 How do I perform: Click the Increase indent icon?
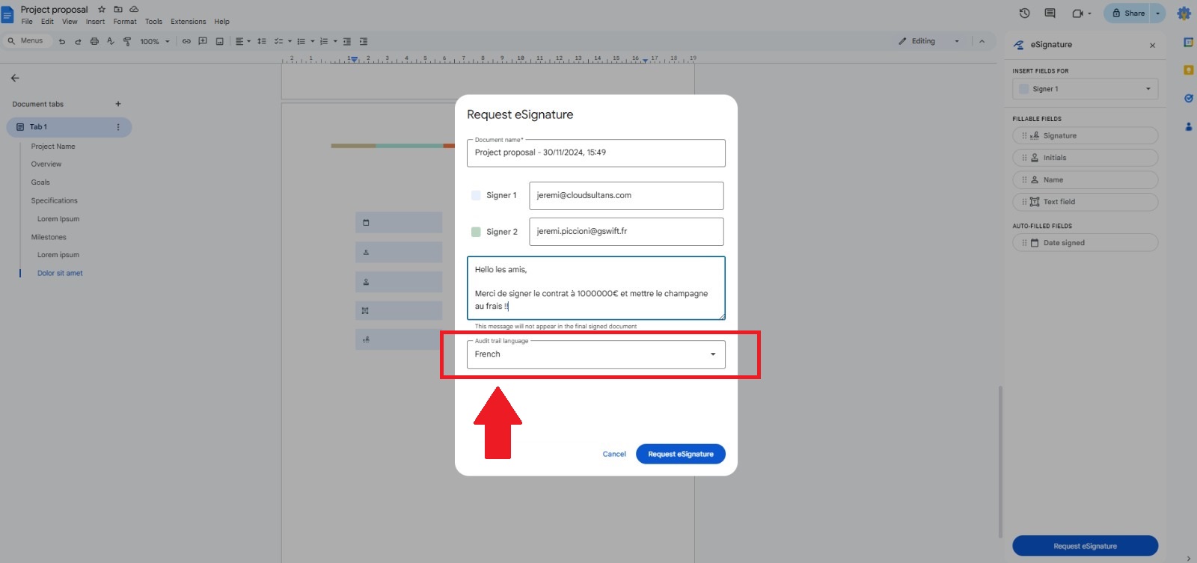(364, 42)
